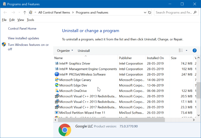
Task: Click the Microsoft OneDrive icon
Action: click(x=57, y=90)
